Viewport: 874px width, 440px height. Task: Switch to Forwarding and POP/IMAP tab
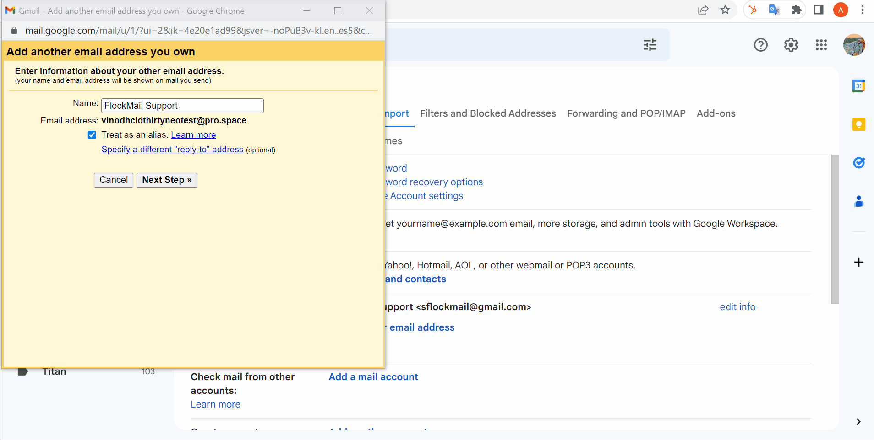[x=626, y=113]
